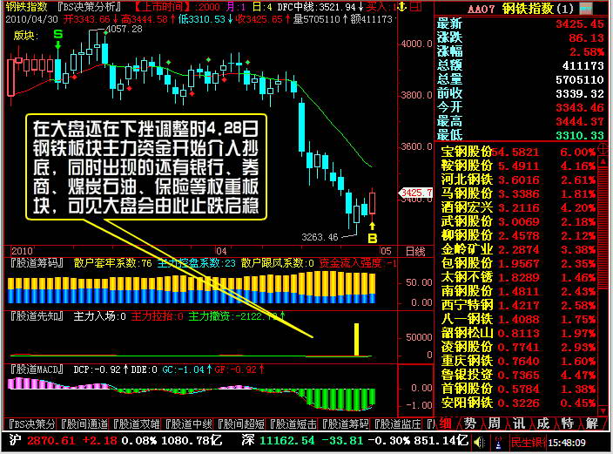Click the green S sell signal marker
Viewport: 613px width, 454px height.
pyautogui.click(x=57, y=35)
